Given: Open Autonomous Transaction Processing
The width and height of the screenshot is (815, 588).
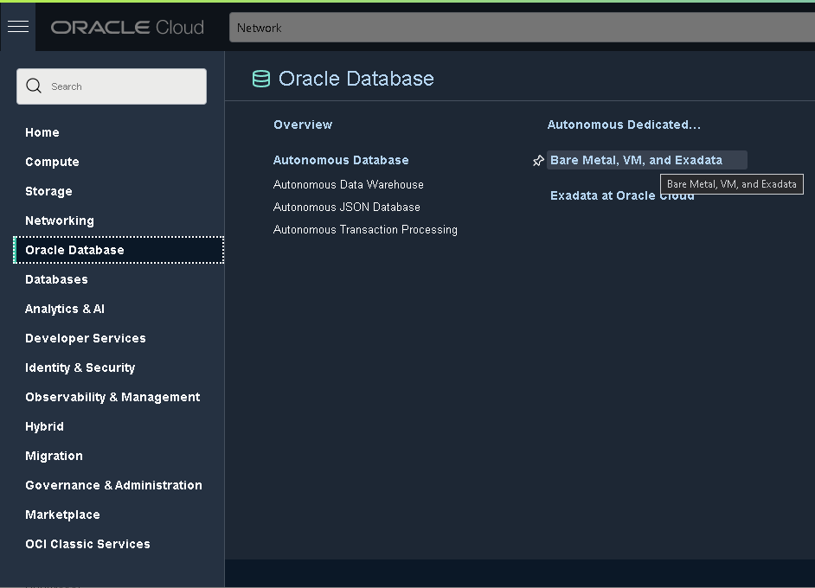Looking at the screenshot, I should pyautogui.click(x=365, y=229).
